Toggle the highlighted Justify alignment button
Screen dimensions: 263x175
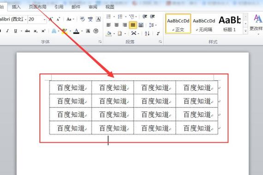[x=133, y=25]
